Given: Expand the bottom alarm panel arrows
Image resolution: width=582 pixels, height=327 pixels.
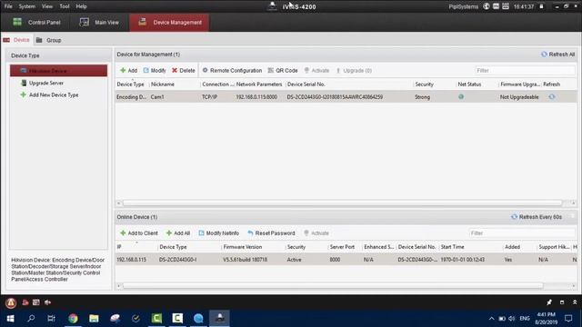Looking at the screenshot, I should (x=575, y=302).
